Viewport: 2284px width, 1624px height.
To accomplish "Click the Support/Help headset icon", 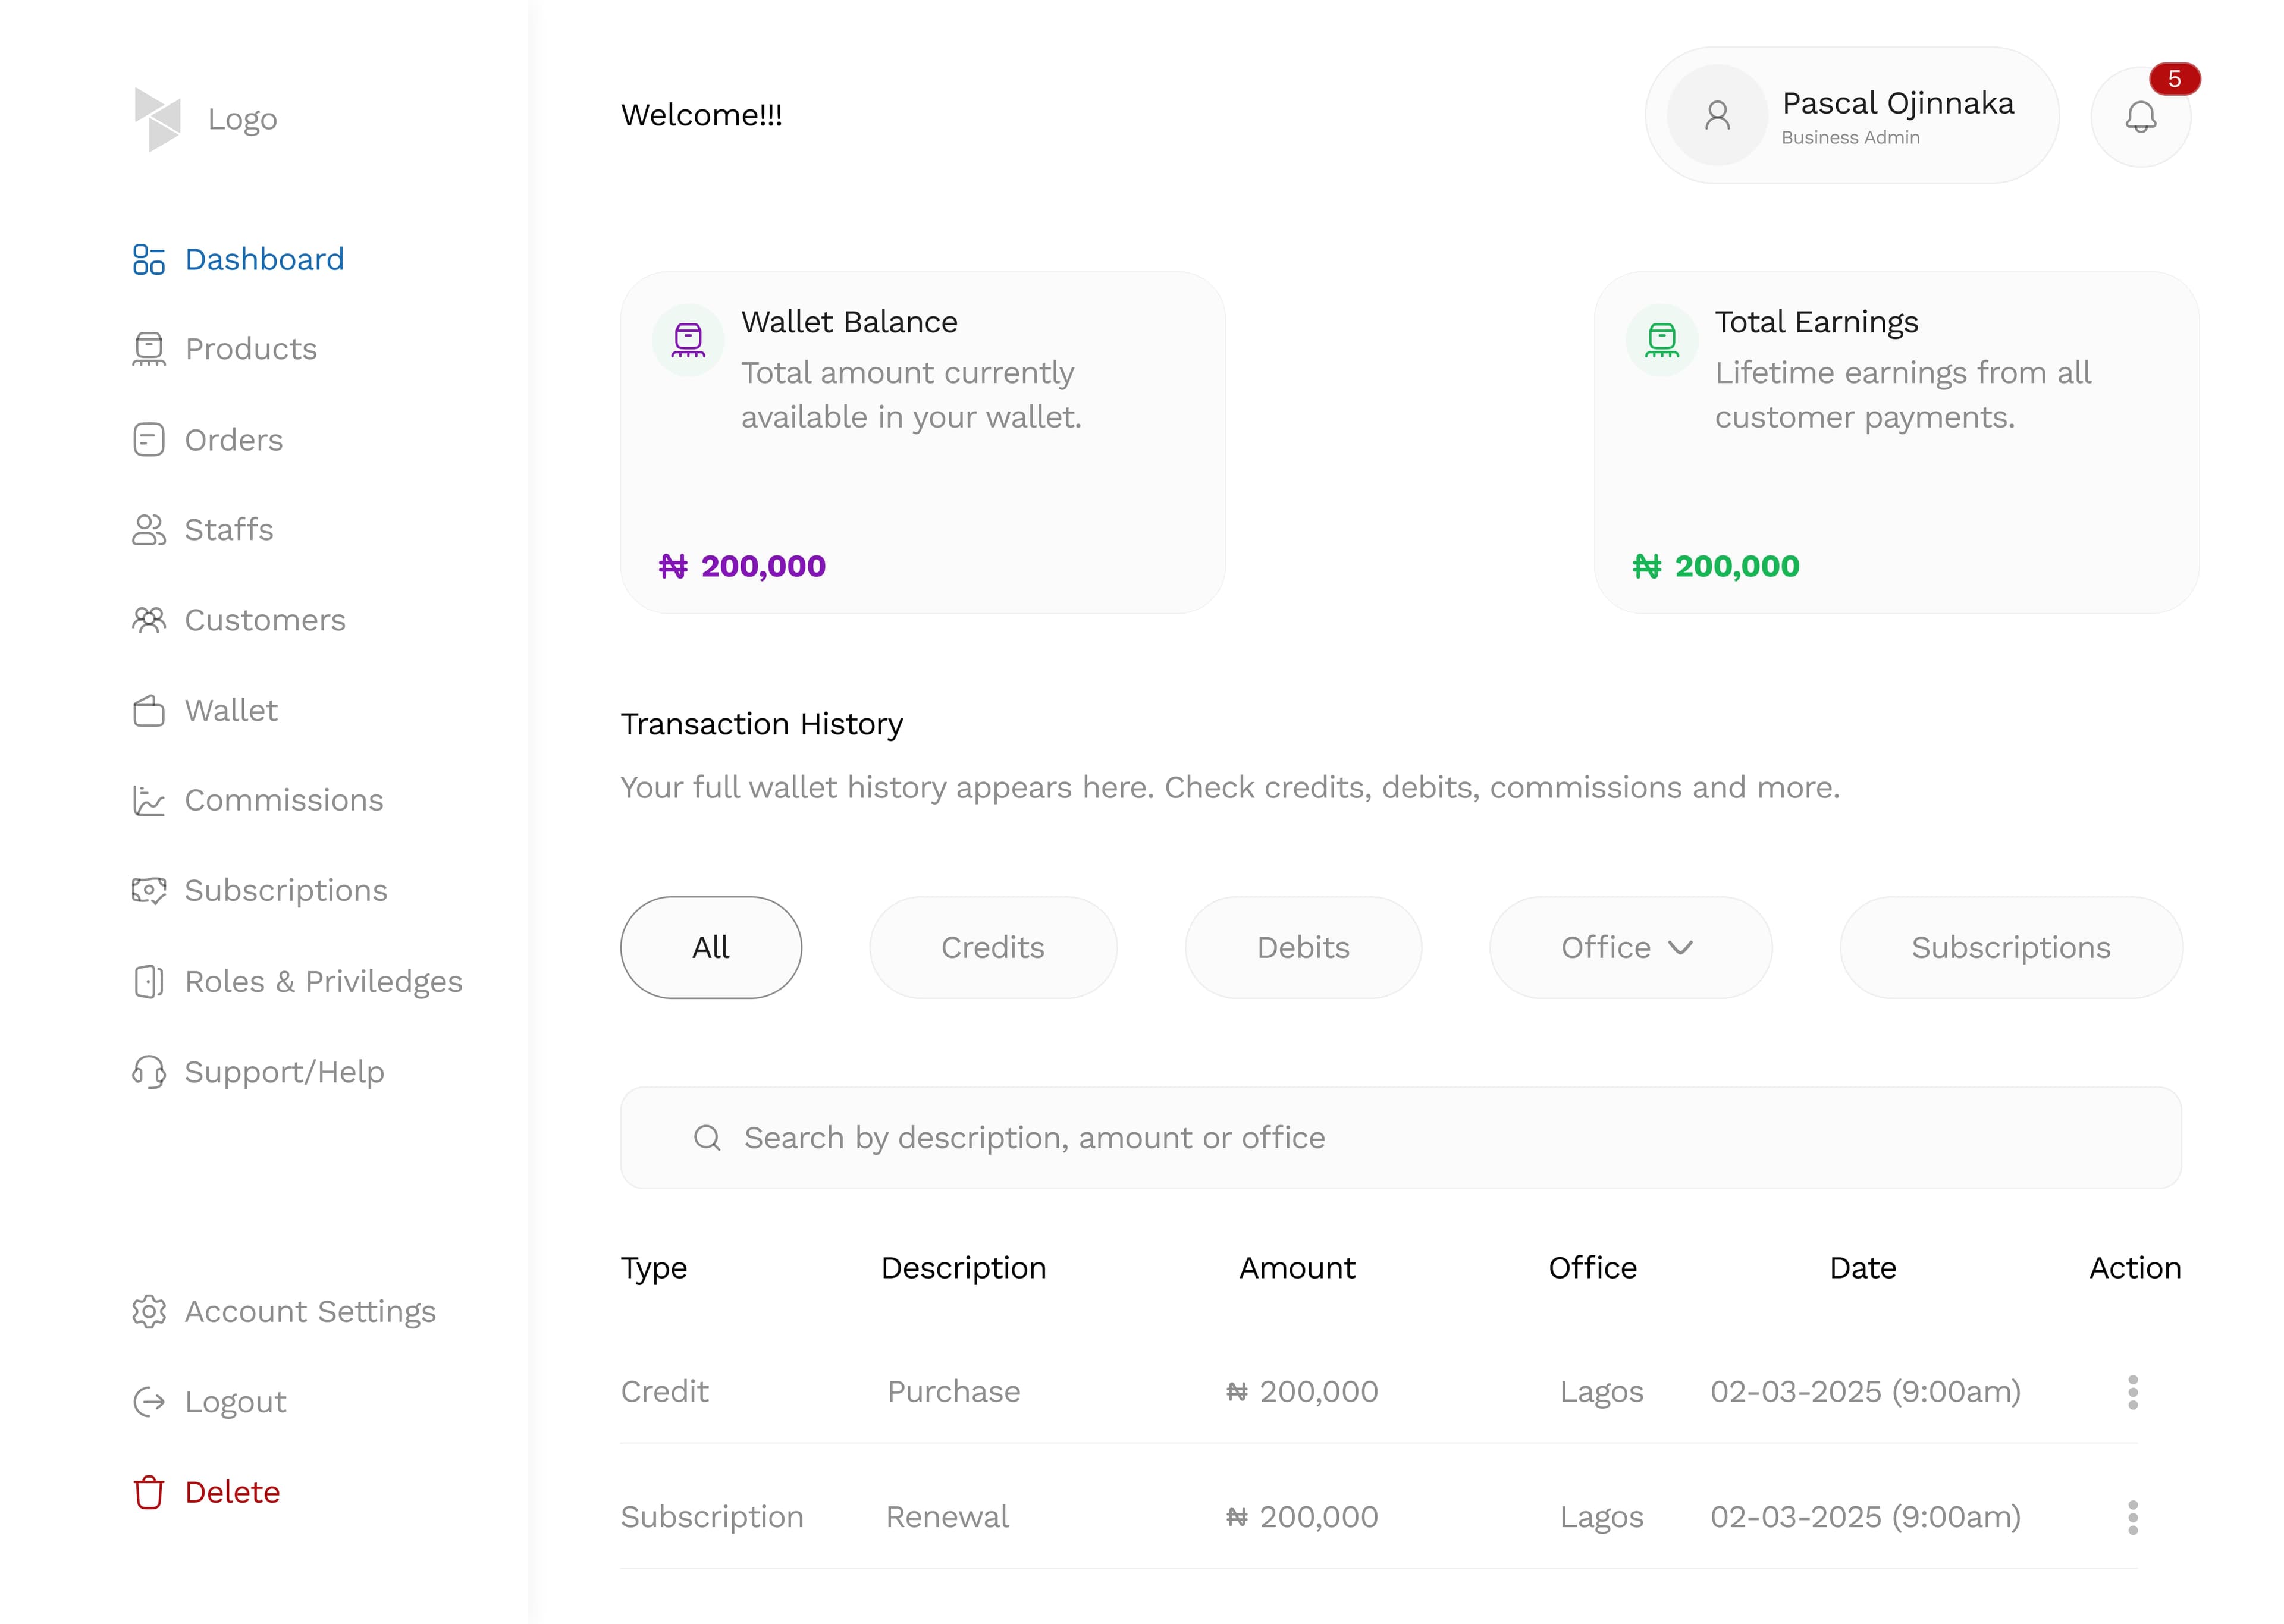I will pyautogui.click(x=148, y=1072).
